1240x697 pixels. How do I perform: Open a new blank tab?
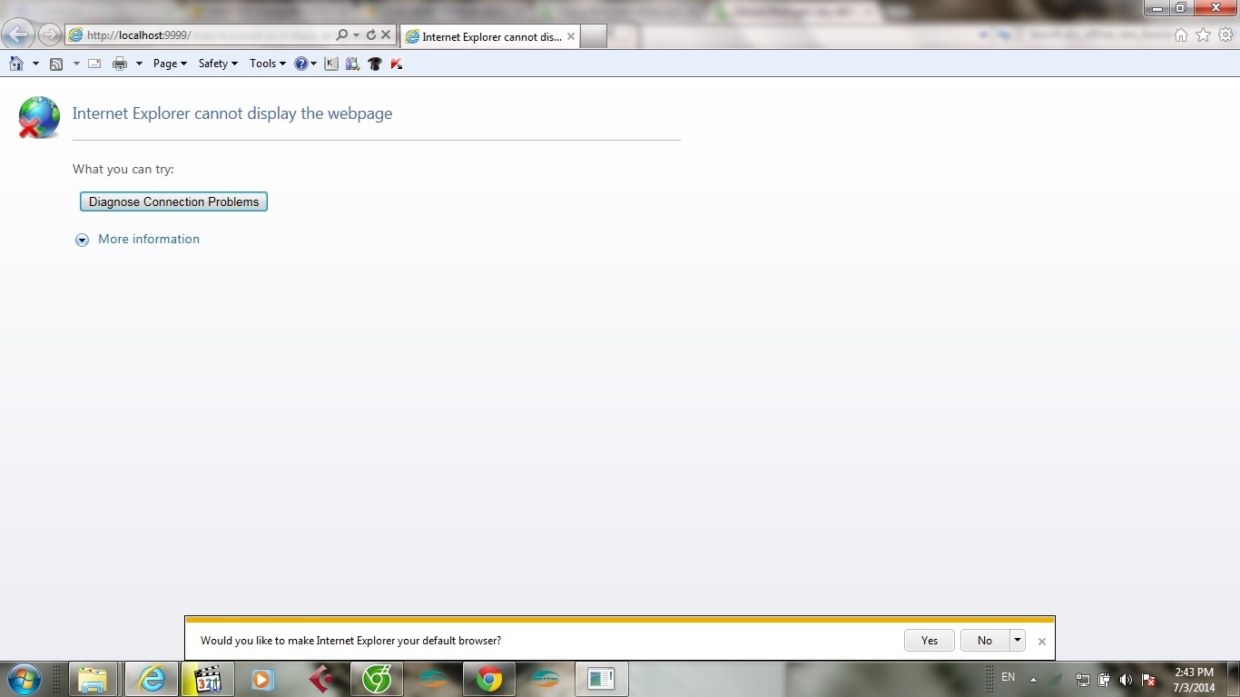click(593, 36)
